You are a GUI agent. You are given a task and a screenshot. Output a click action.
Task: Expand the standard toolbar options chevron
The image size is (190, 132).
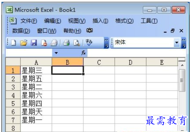click(106, 43)
